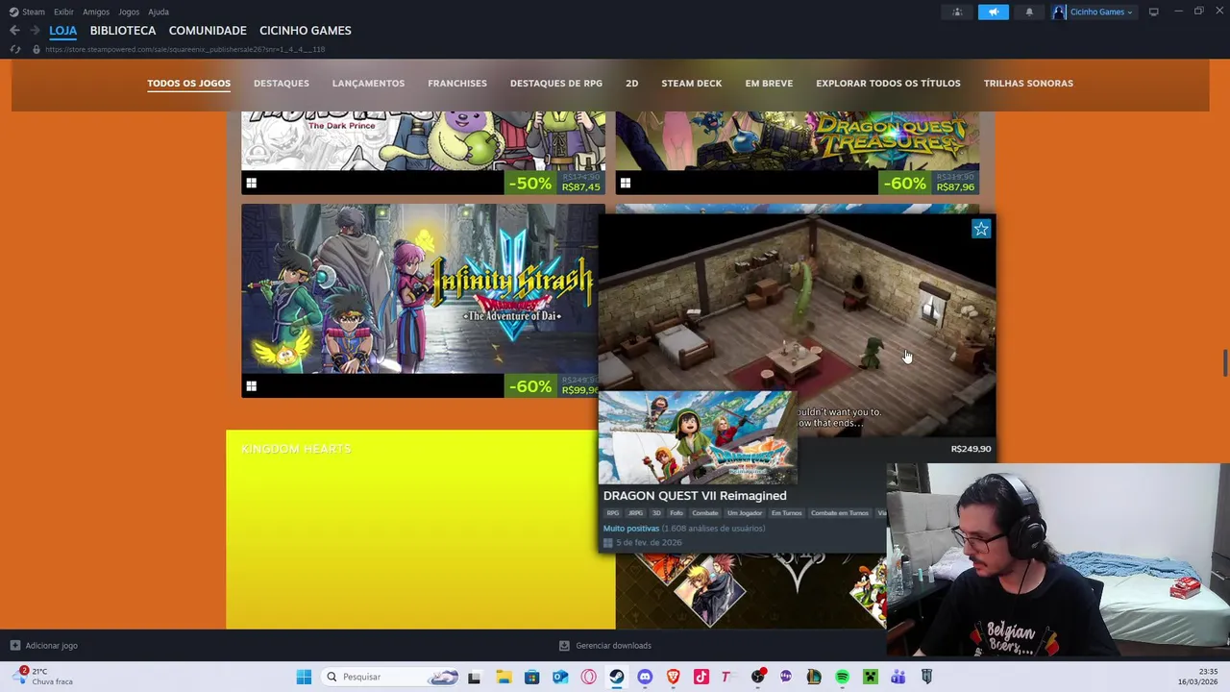The height and width of the screenshot is (692, 1230).
Task: Open Brave browser from the taskbar
Action: [673, 677]
